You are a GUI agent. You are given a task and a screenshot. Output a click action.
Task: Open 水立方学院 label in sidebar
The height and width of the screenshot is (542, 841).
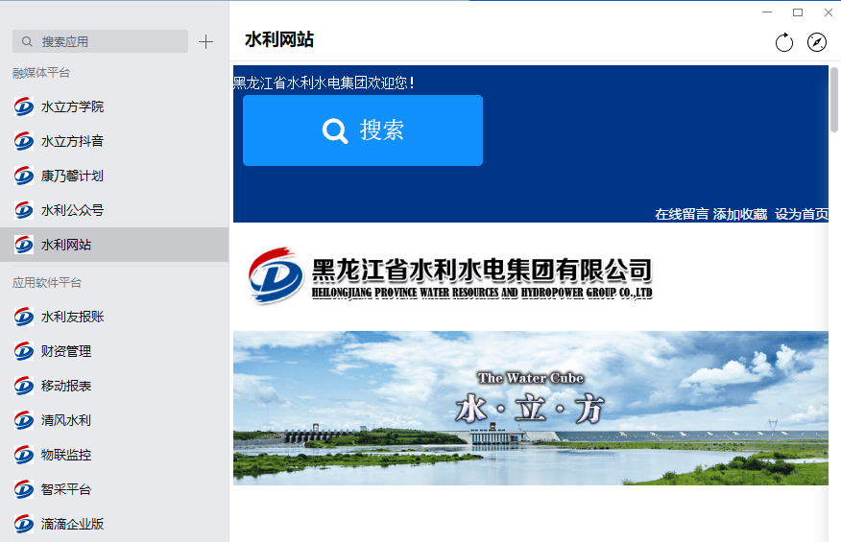(72, 106)
